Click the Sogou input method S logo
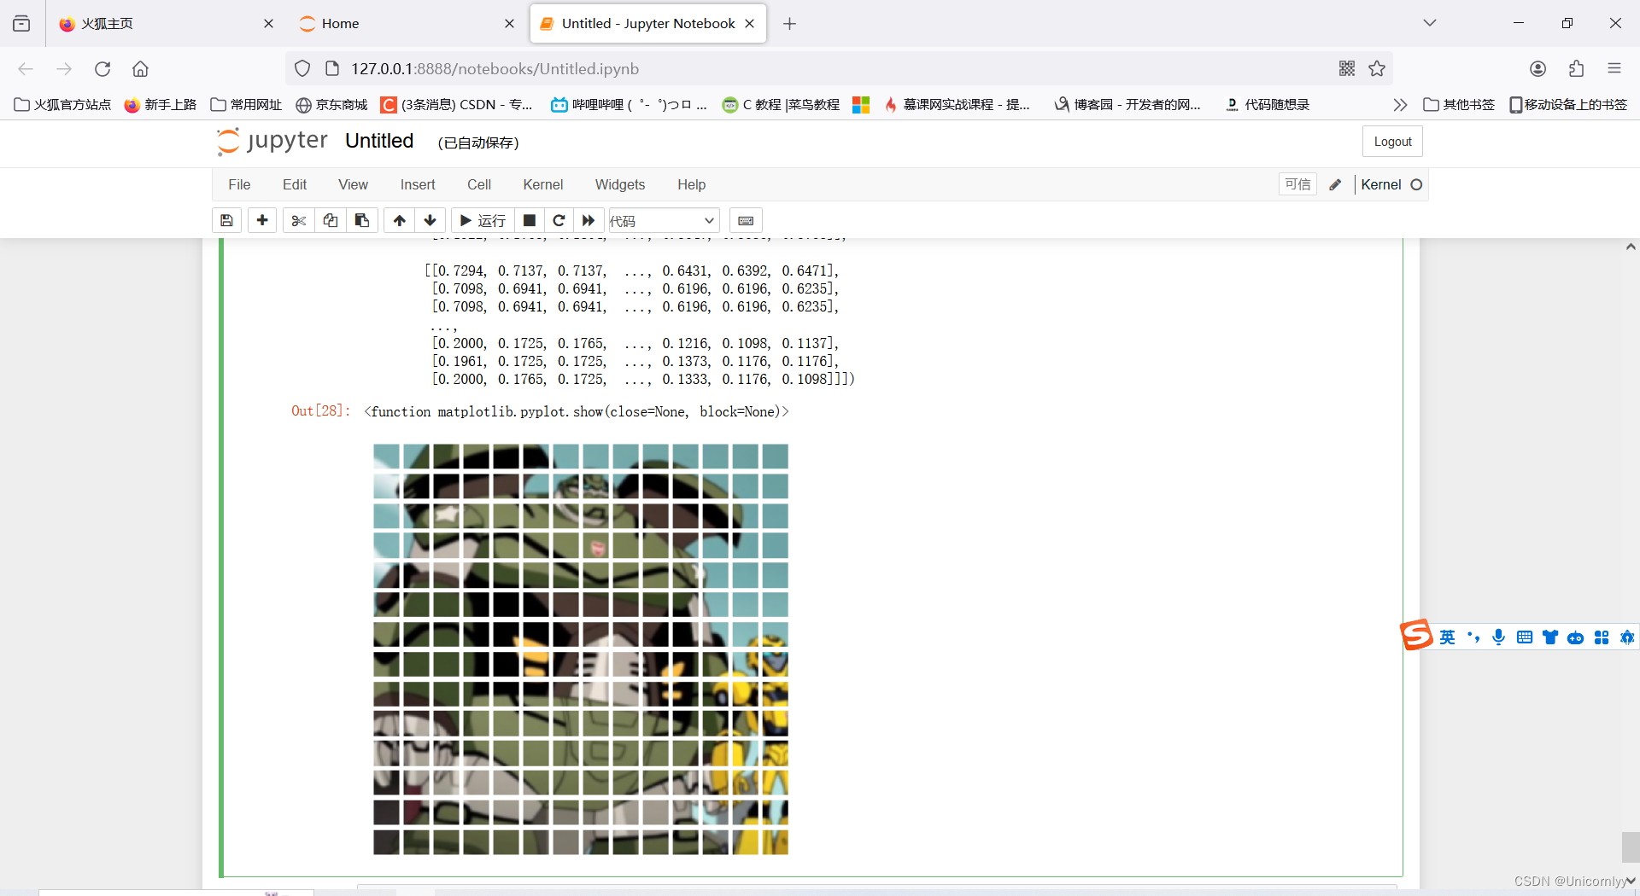Viewport: 1640px width, 896px height. 1416,635
